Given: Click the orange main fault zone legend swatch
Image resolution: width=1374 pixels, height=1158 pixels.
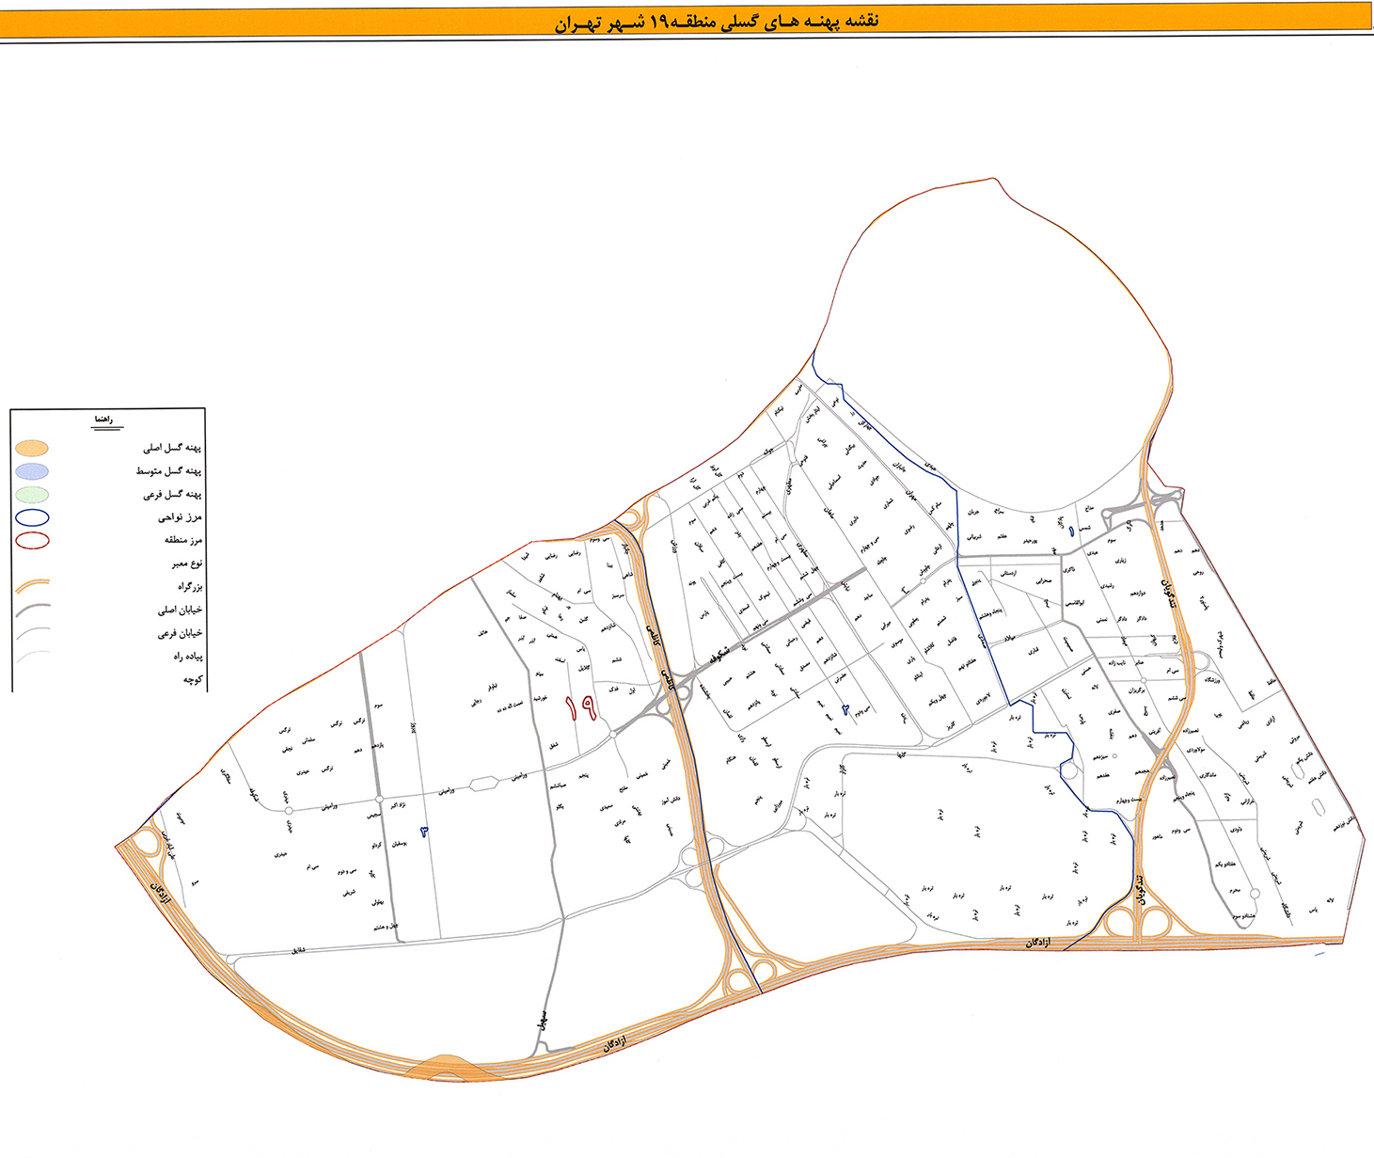Looking at the screenshot, I should pyautogui.click(x=32, y=449).
